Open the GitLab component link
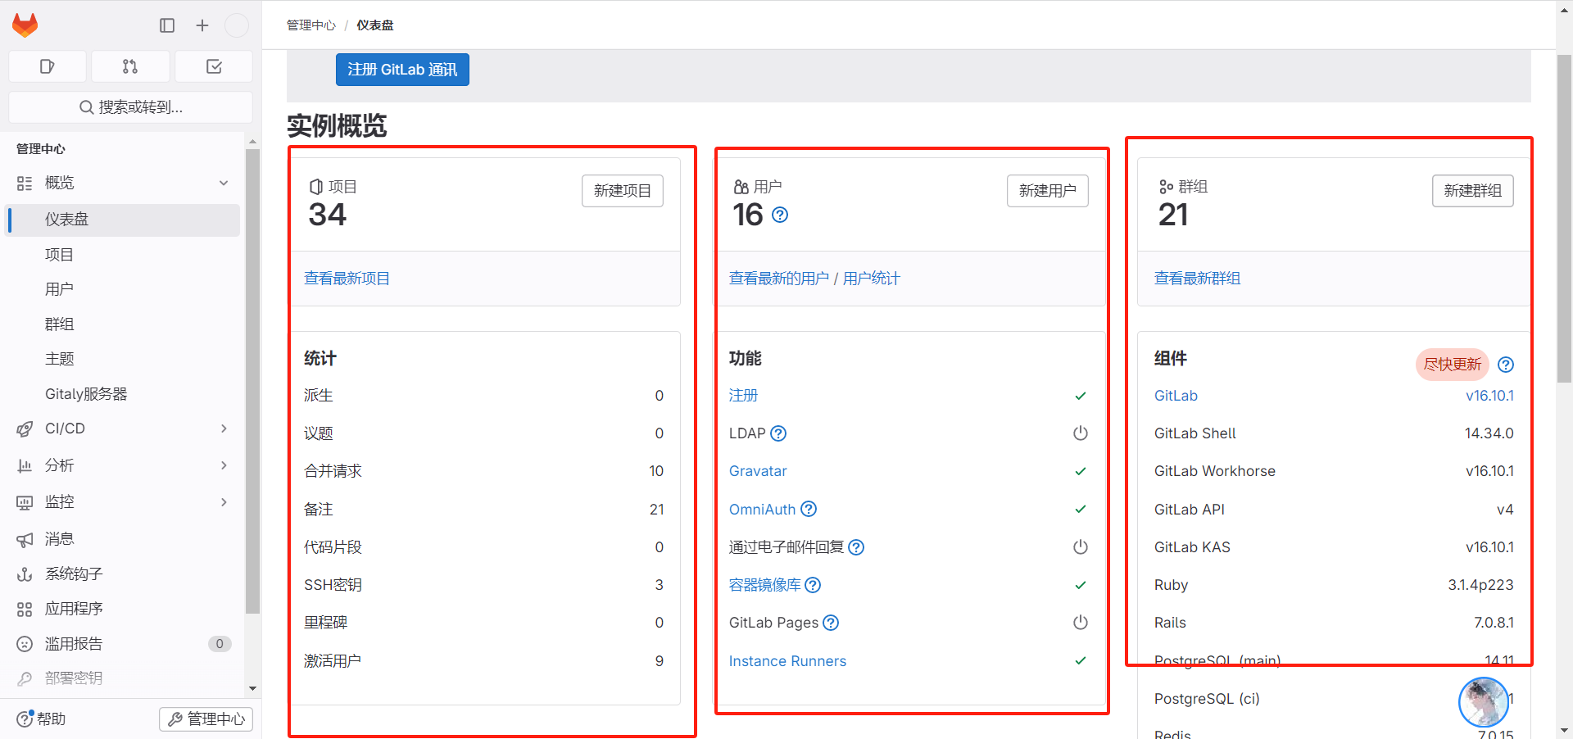This screenshot has width=1573, height=739. (x=1176, y=396)
